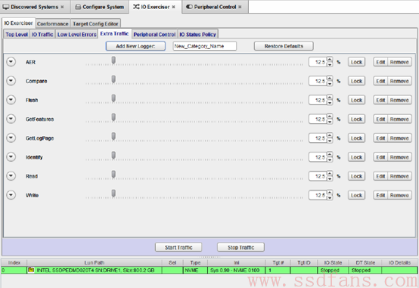Decrease the Read percentage with down arrow
This screenshot has height=288, width=419.
[x=330, y=178]
